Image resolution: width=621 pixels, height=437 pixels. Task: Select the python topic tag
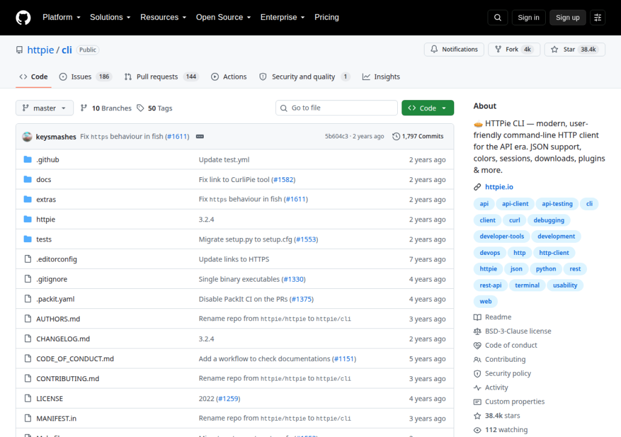[546, 269]
